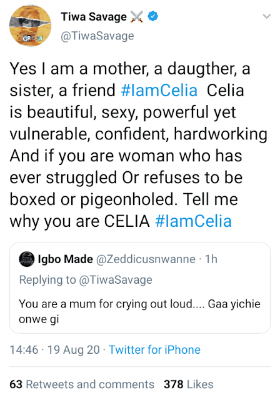Viewport: 280px width, 400px height.
Task: Open the @Zeddicusnwanne handle
Action: (146, 259)
